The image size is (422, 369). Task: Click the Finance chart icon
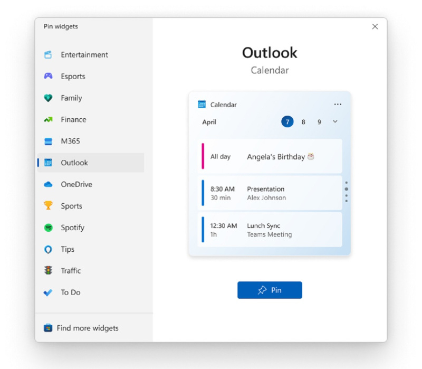pyautogui.click(x=48, y=119)
